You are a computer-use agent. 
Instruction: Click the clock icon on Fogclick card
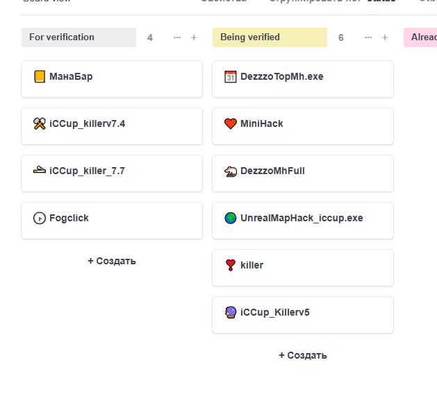click(40, 218)
